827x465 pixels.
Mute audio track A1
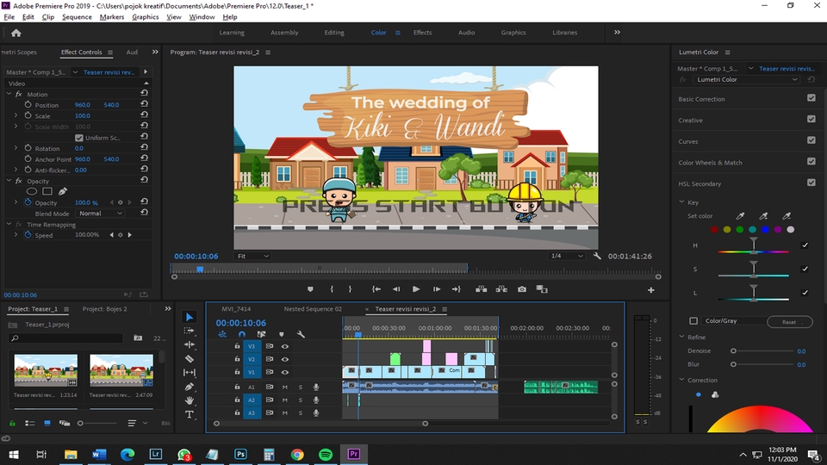[x=285, y=387]
